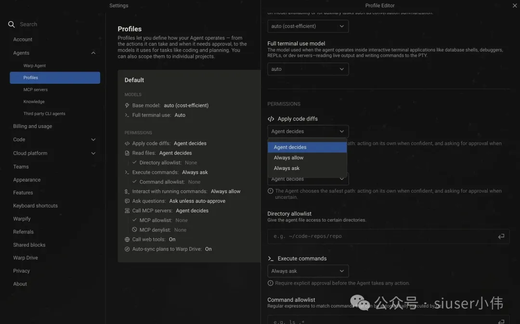The height and width of the screenshot is (324, 520).
Task: Open the Full terminal use model dropdown
Action: (308, 69)
